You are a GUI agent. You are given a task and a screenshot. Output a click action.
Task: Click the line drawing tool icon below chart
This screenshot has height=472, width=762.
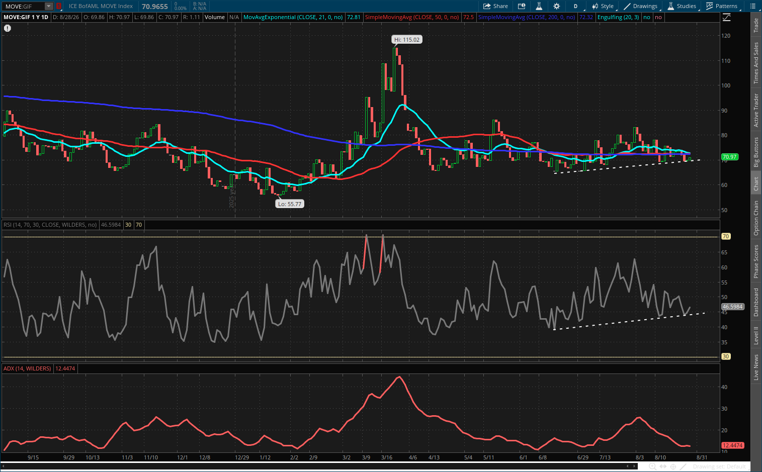[x=684, y=466]
